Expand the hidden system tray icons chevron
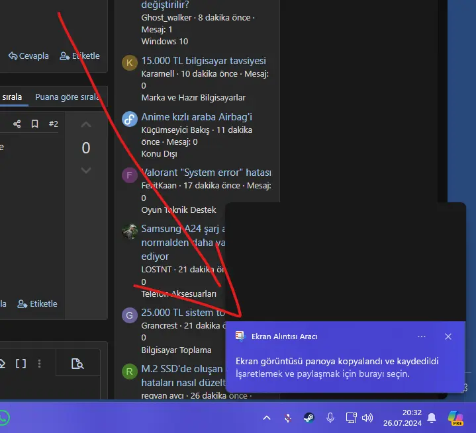Viewport: 476px width, 433px height. (x=267, y=418)
